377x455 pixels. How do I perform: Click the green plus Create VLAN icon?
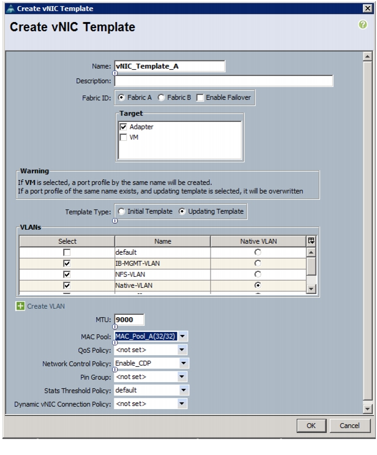(20, 306)
